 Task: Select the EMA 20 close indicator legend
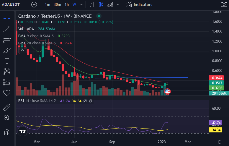point(37,43)
